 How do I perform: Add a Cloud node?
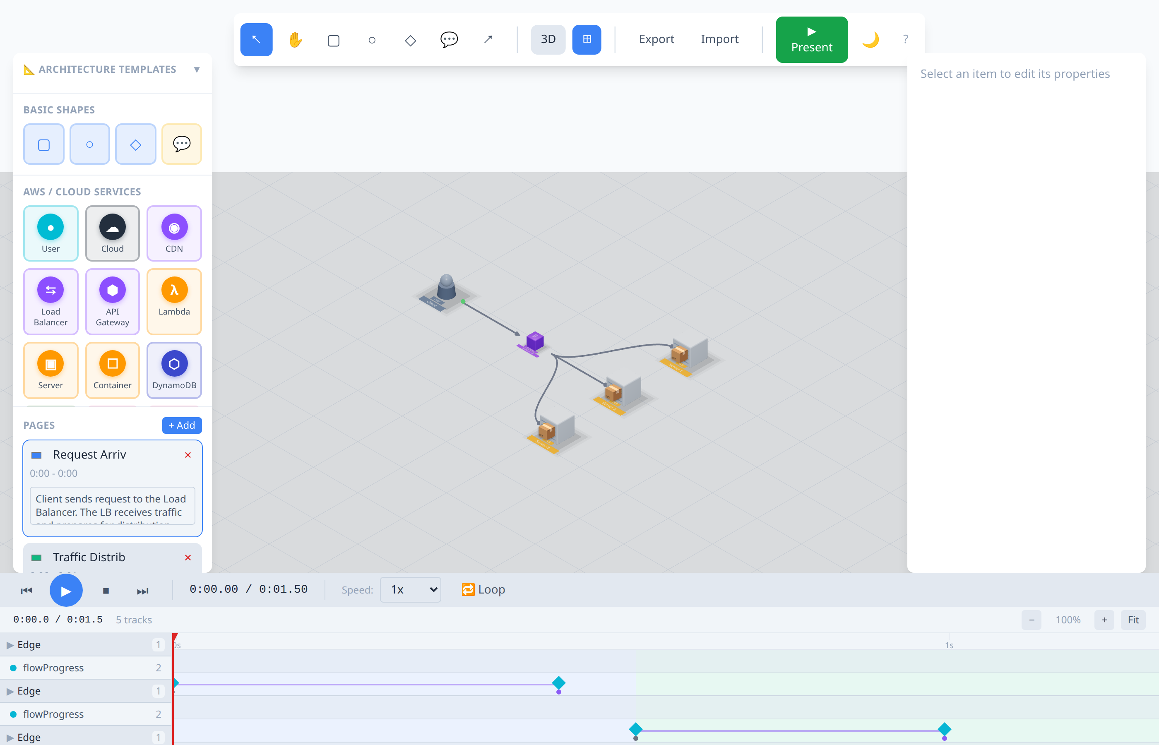click(x=112, y=233)
